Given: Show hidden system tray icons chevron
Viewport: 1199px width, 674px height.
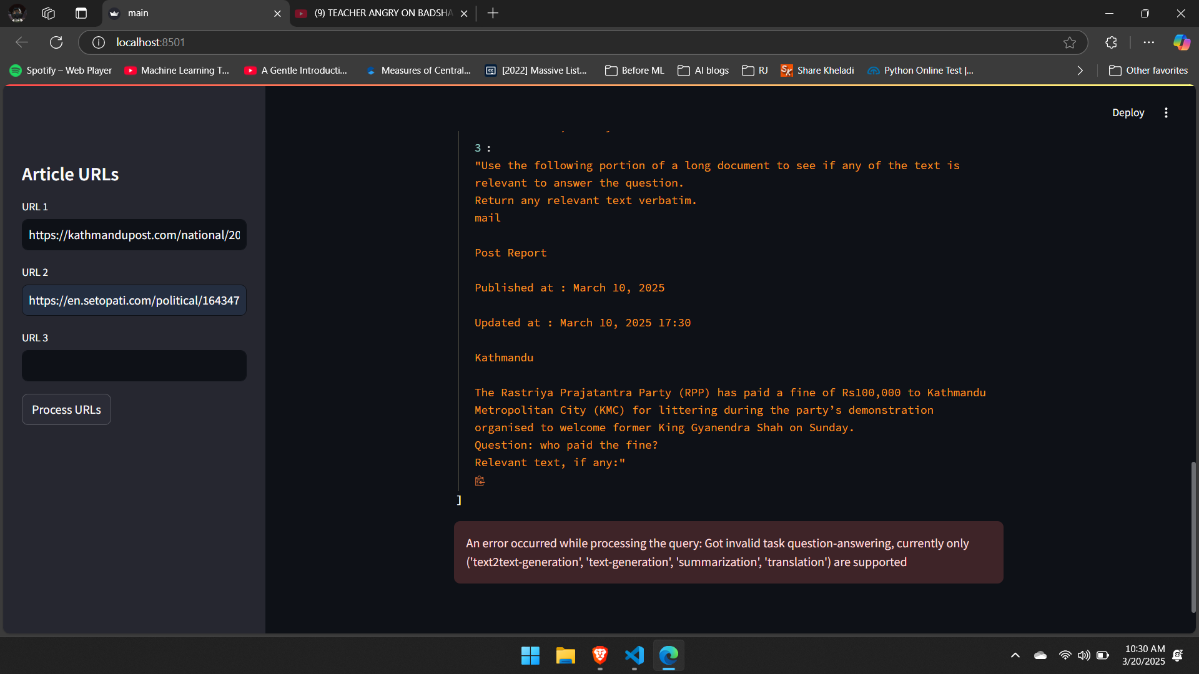Looking at the screenshot, I should pos(1015,655).
